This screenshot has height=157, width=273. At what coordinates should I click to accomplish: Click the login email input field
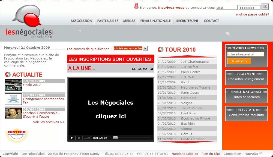pos(227,7)
